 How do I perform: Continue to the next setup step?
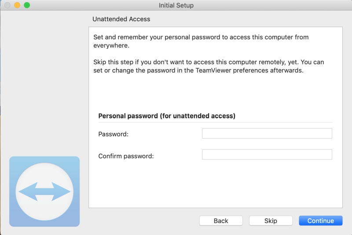pos(321,220)
